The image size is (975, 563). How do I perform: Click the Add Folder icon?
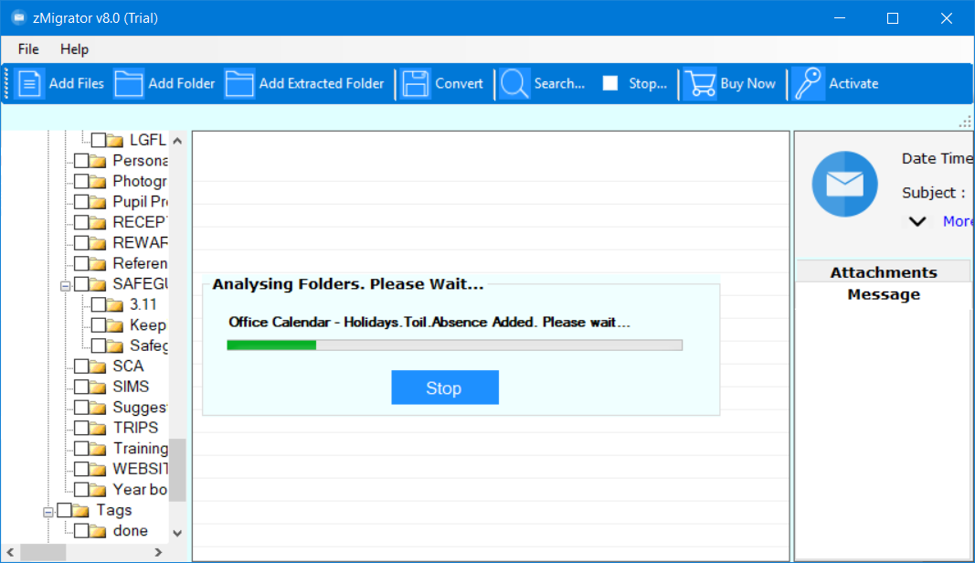click(x=129, y=83)
